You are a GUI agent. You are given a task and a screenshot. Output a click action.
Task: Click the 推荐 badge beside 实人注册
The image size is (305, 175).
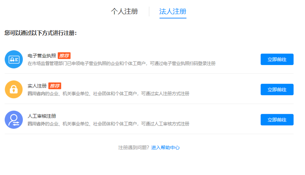click(x=55, y=86)
